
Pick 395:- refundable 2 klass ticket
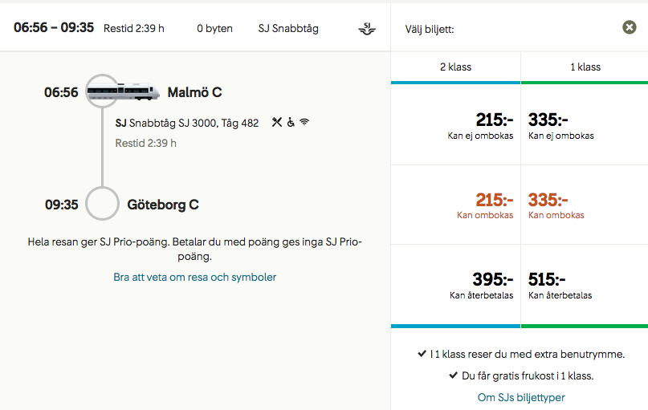pos(455,285)
